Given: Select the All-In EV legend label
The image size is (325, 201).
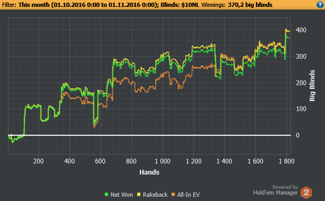Looking at the screenshot, I should (x=188, y=195).
